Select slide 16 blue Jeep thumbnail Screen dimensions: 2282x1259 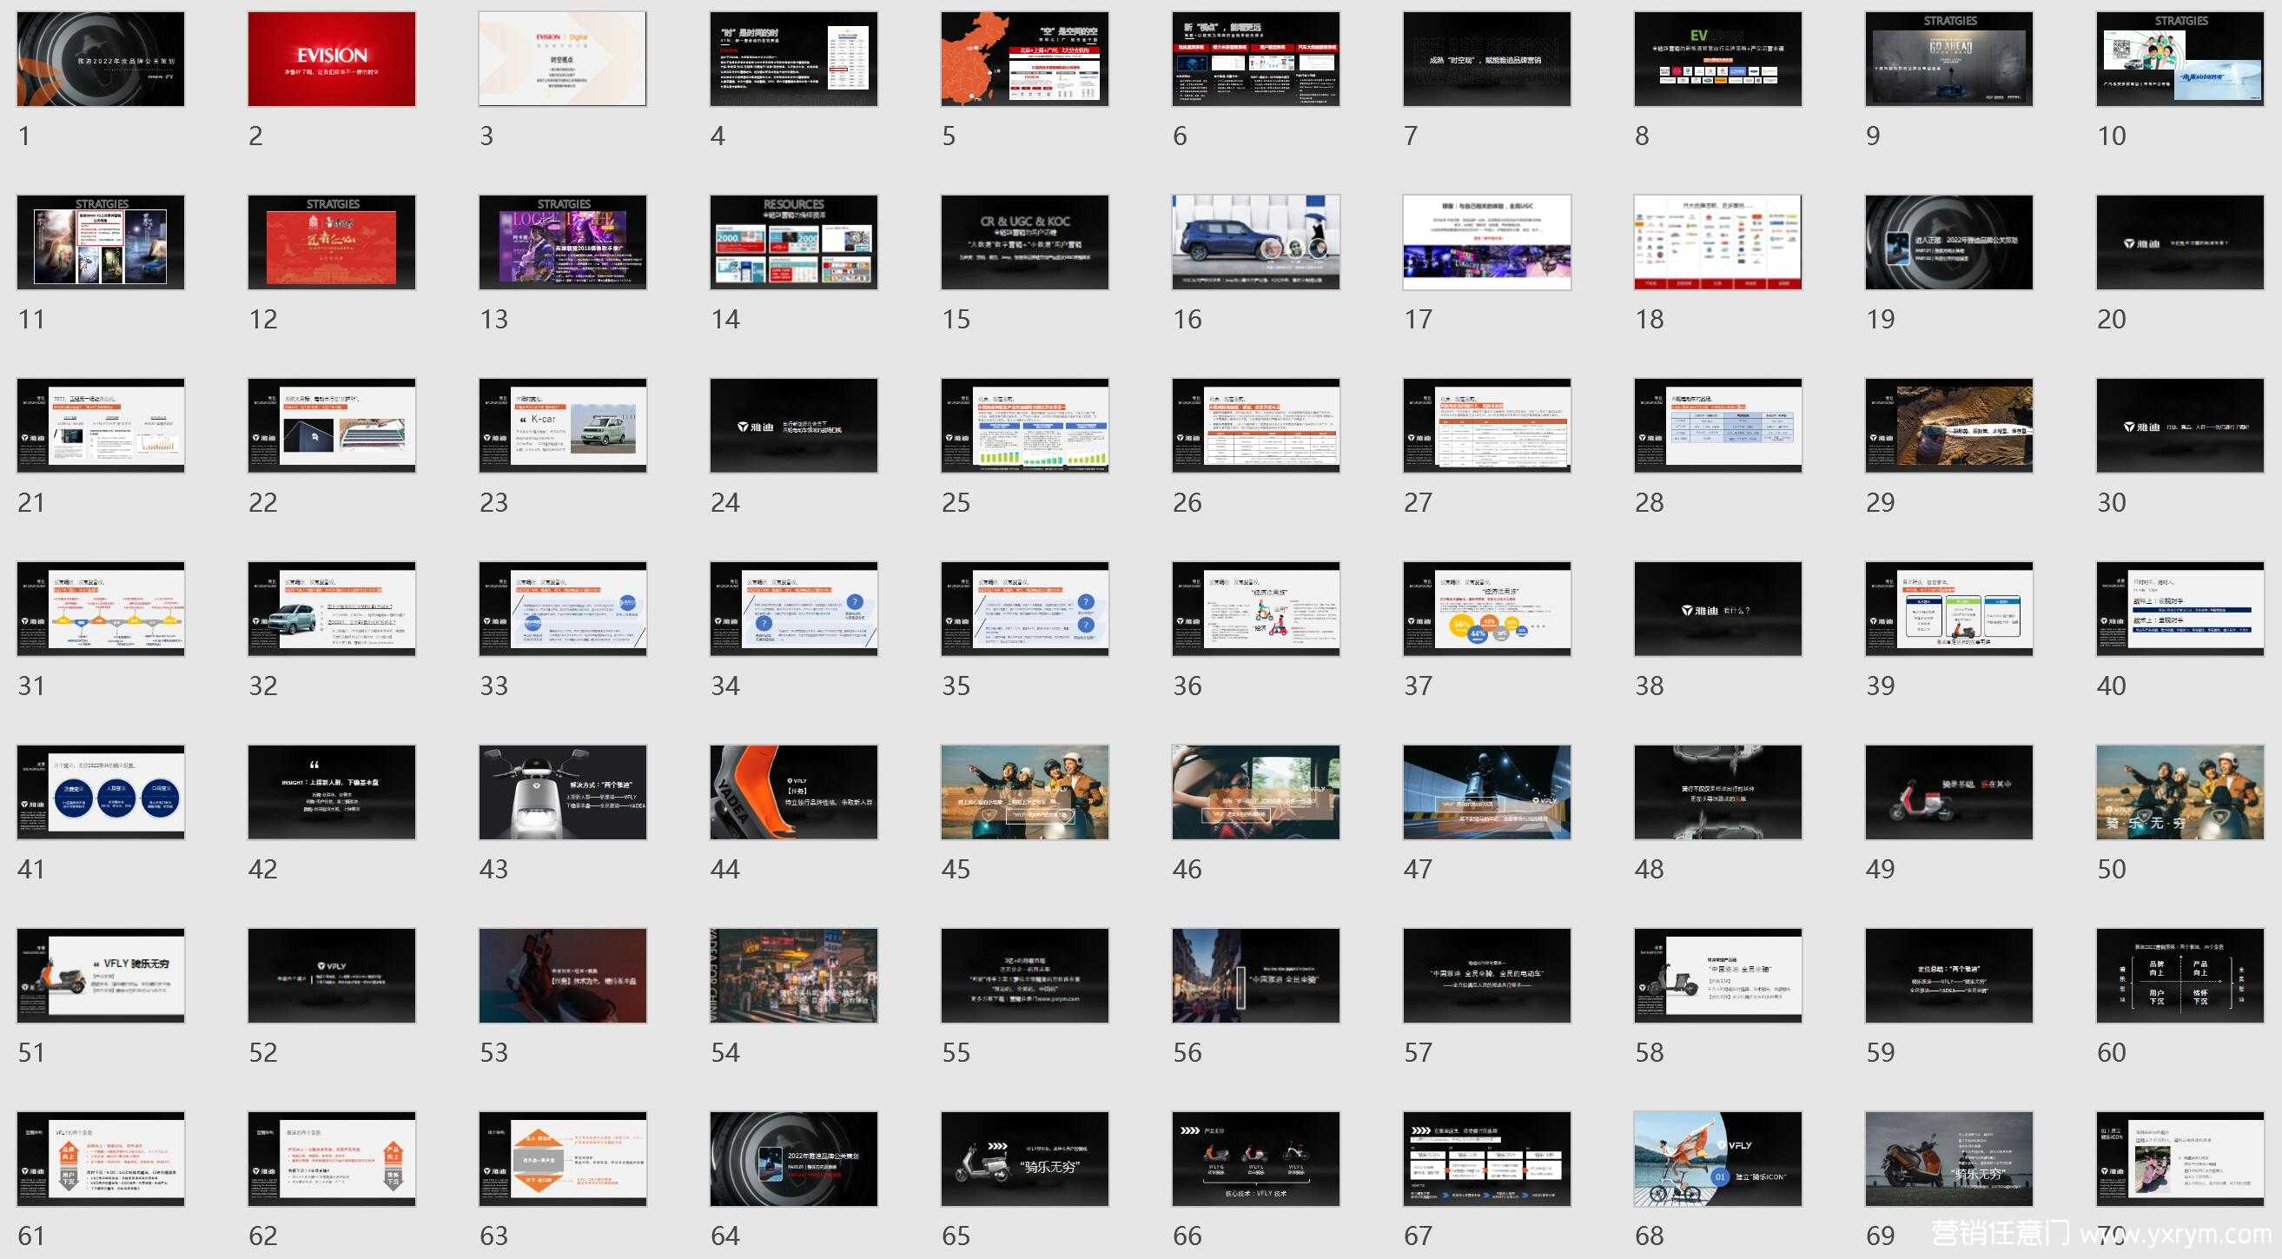click(1256, 242)
